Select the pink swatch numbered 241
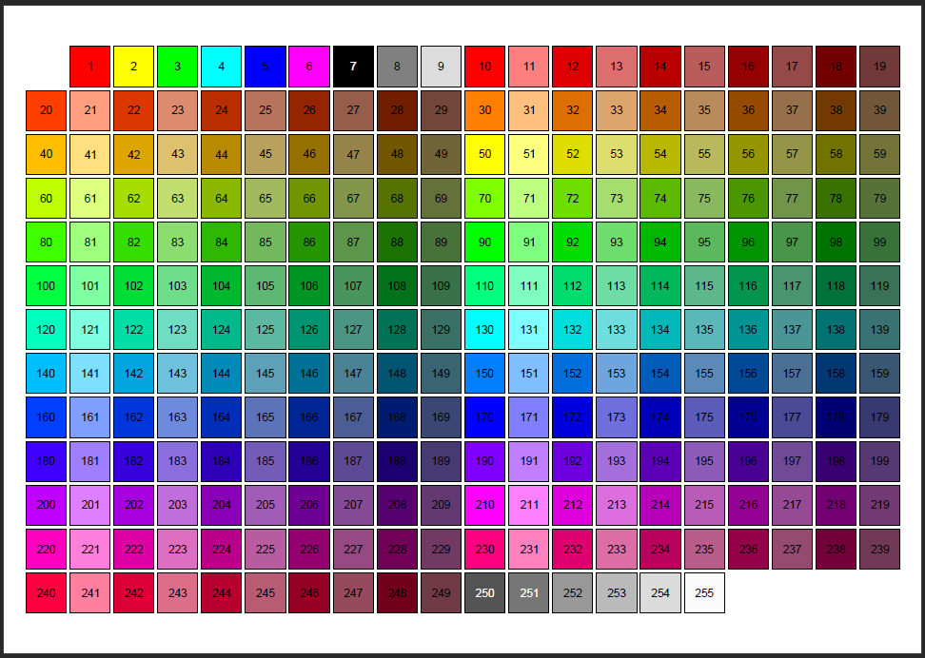This screenshot has height=658, width=925. [x=89, y=591]
